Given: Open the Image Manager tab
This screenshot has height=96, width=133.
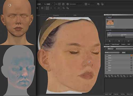Looking at the screenshot, I should coord(115,44).
